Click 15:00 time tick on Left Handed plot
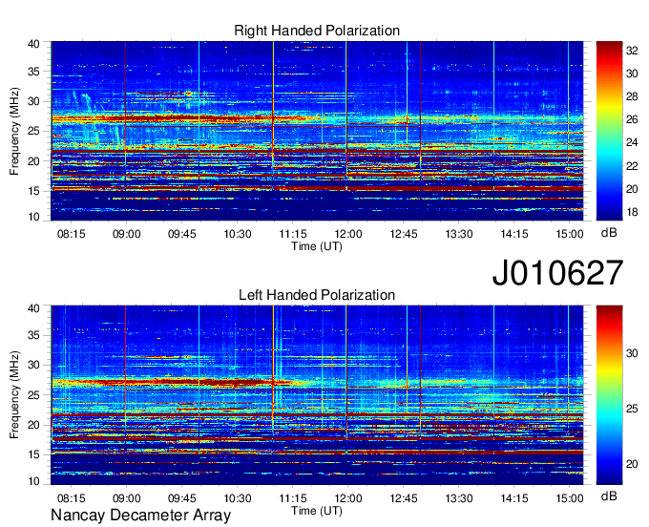The height and width of the screenshot is (527, 649). click(569, 498)
